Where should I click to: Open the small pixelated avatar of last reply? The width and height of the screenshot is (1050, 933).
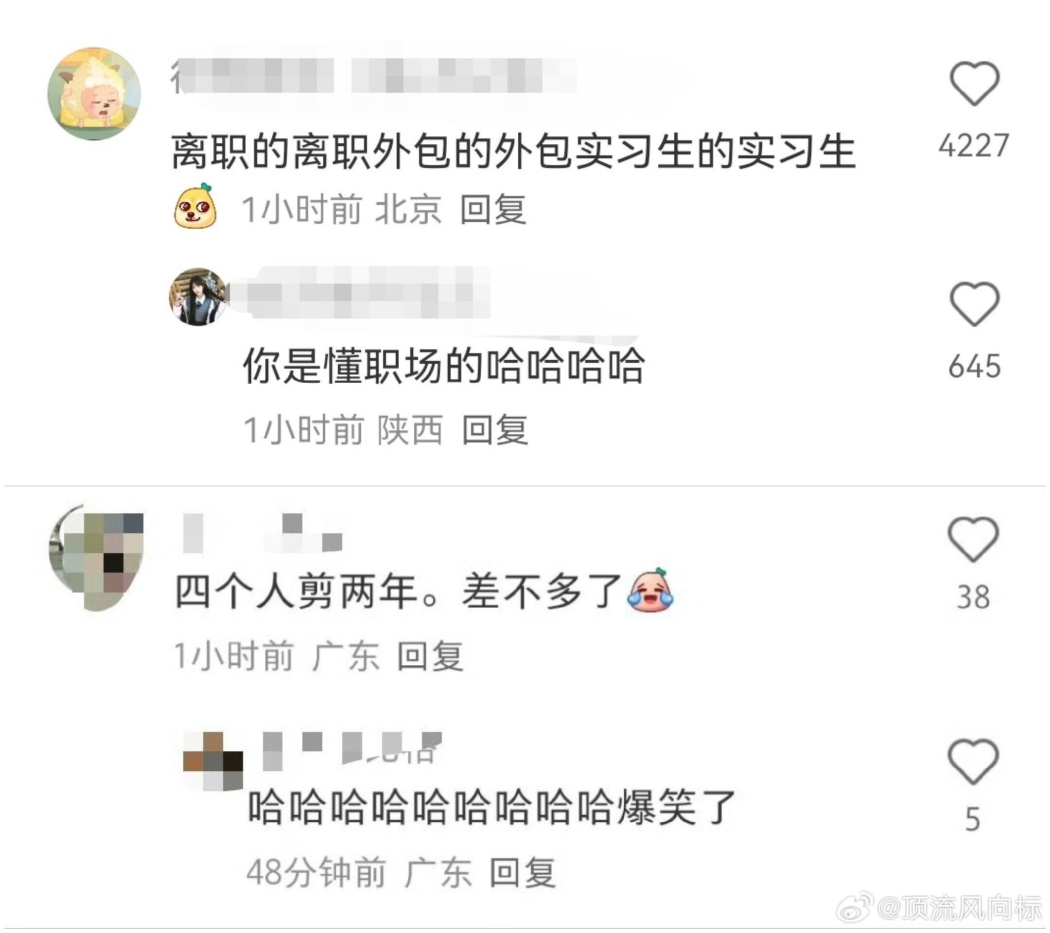coord(213,762)
